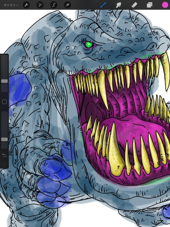
Task: Select the Brush paint tool
Action: pyautogui.click(x=103, y=5)
